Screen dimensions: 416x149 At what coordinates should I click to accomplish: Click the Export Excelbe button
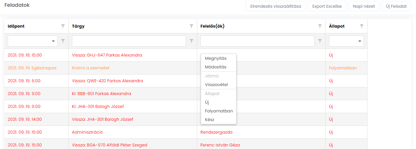pyautogui.click(x=327, y=6)
